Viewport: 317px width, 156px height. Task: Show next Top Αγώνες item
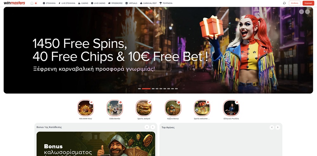pos(278,127)
